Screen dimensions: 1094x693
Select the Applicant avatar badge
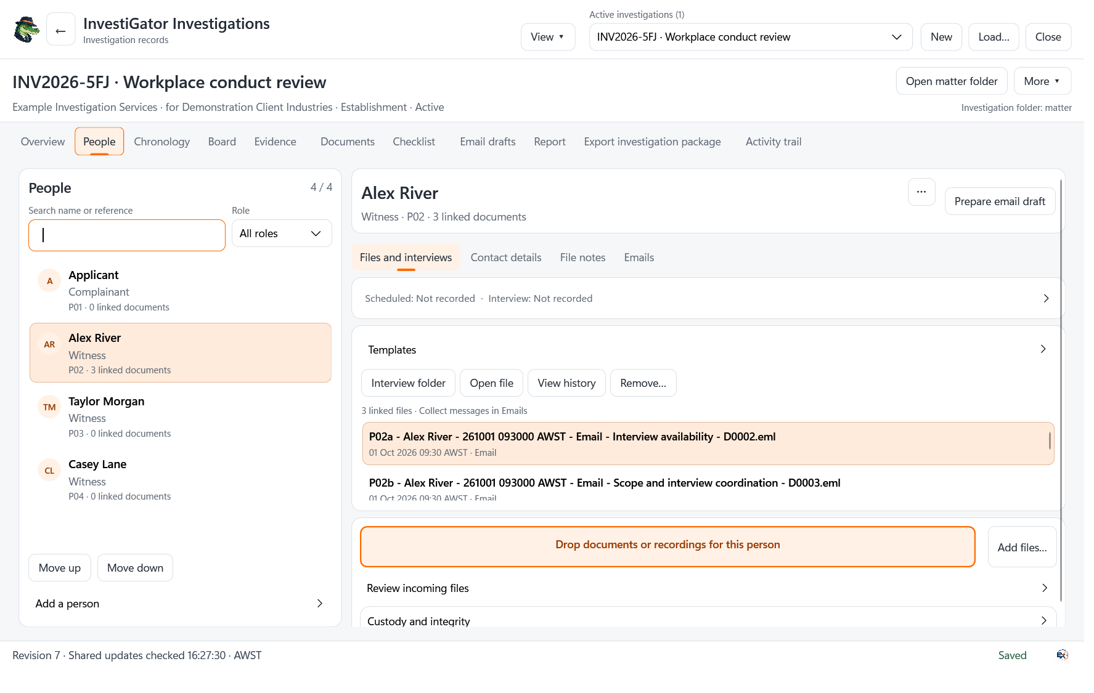[x=49, y=281]
